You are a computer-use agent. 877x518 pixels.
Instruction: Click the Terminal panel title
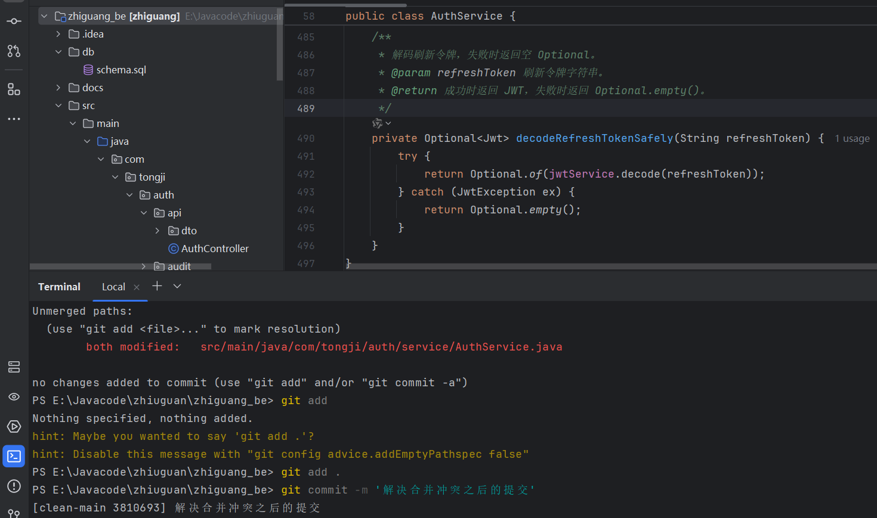point(59,287)
